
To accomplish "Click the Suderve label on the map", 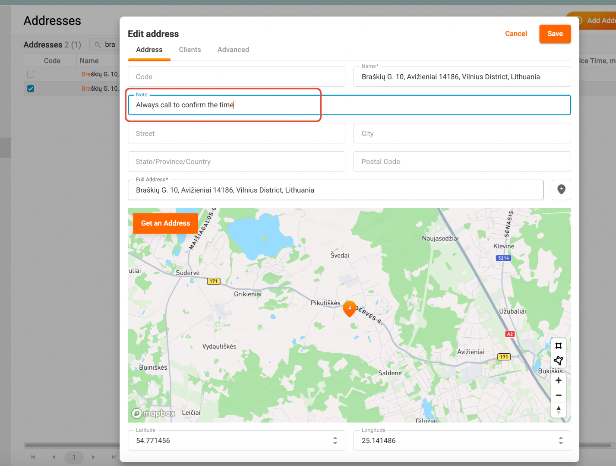I will pyautogui.click(x=188, y=273).
